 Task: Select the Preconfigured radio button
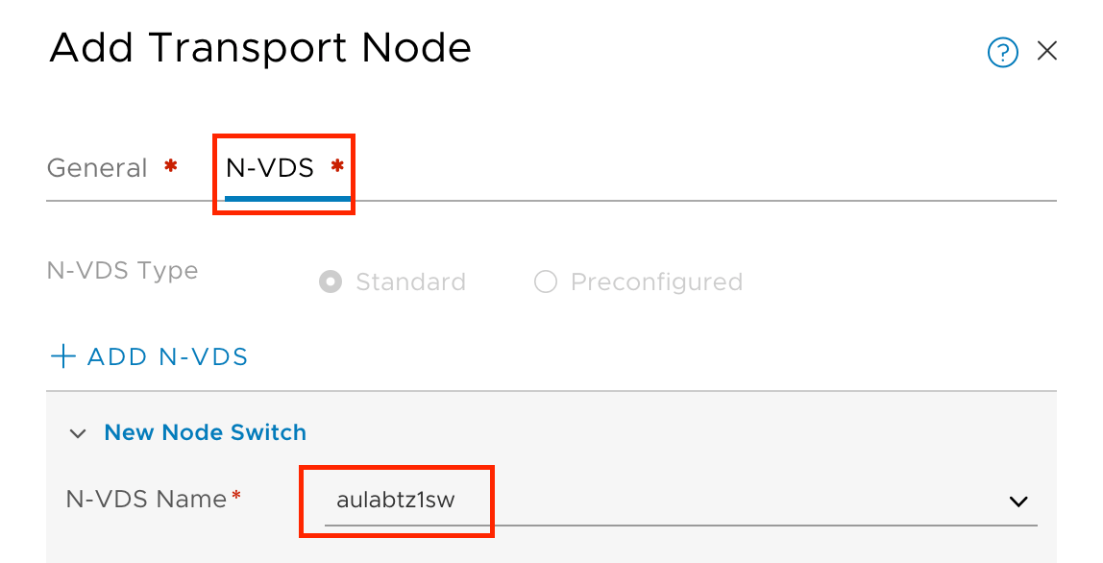(546, 282)
